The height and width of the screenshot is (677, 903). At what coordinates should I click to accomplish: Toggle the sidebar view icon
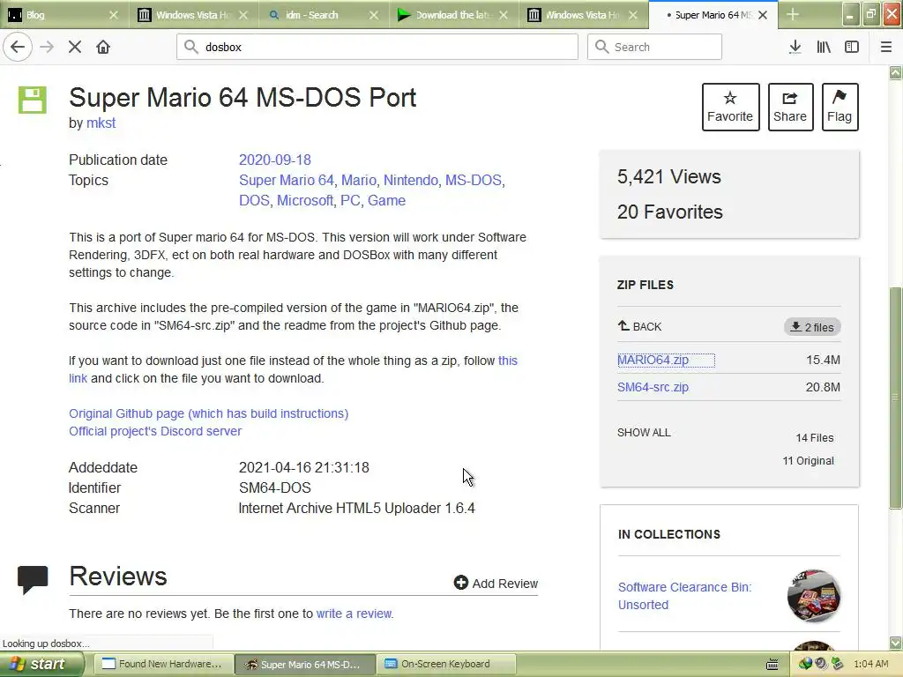pyautogui.click(x=852, y=47)
